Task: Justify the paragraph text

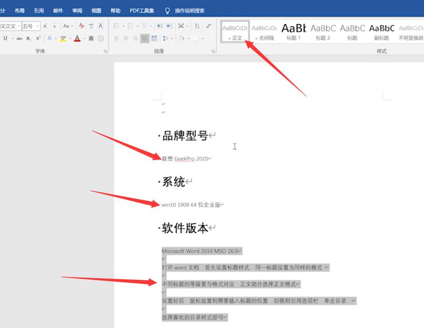Action: 144,38
